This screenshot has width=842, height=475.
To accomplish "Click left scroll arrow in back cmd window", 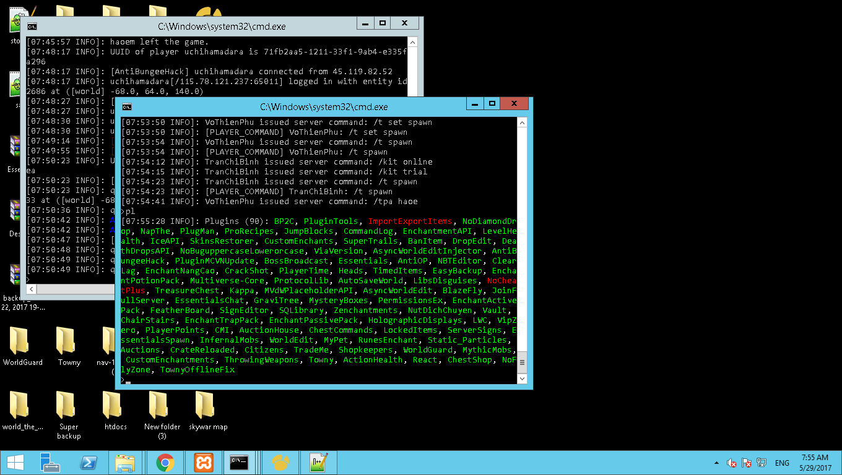I will (x=32, y=289).
